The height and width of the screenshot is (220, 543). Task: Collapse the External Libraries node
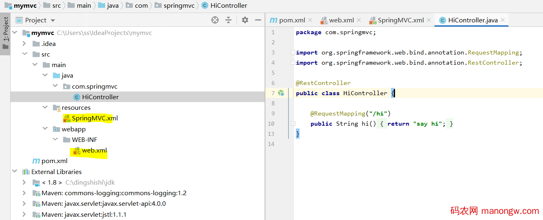click(x=15, y=172)
